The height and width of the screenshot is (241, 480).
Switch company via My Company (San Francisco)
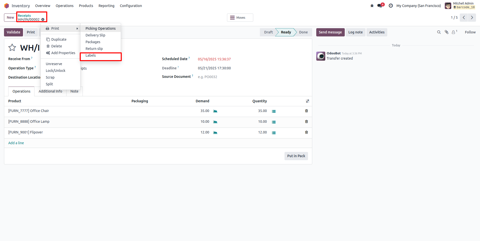(418, 6)
